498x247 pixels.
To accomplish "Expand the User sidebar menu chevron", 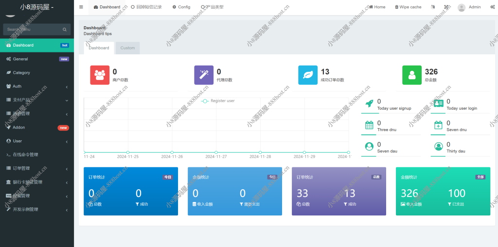I will coord(67,141).
